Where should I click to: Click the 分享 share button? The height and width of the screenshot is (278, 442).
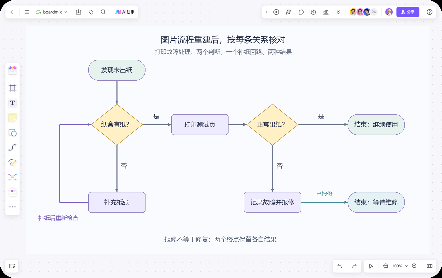(408, 12)
